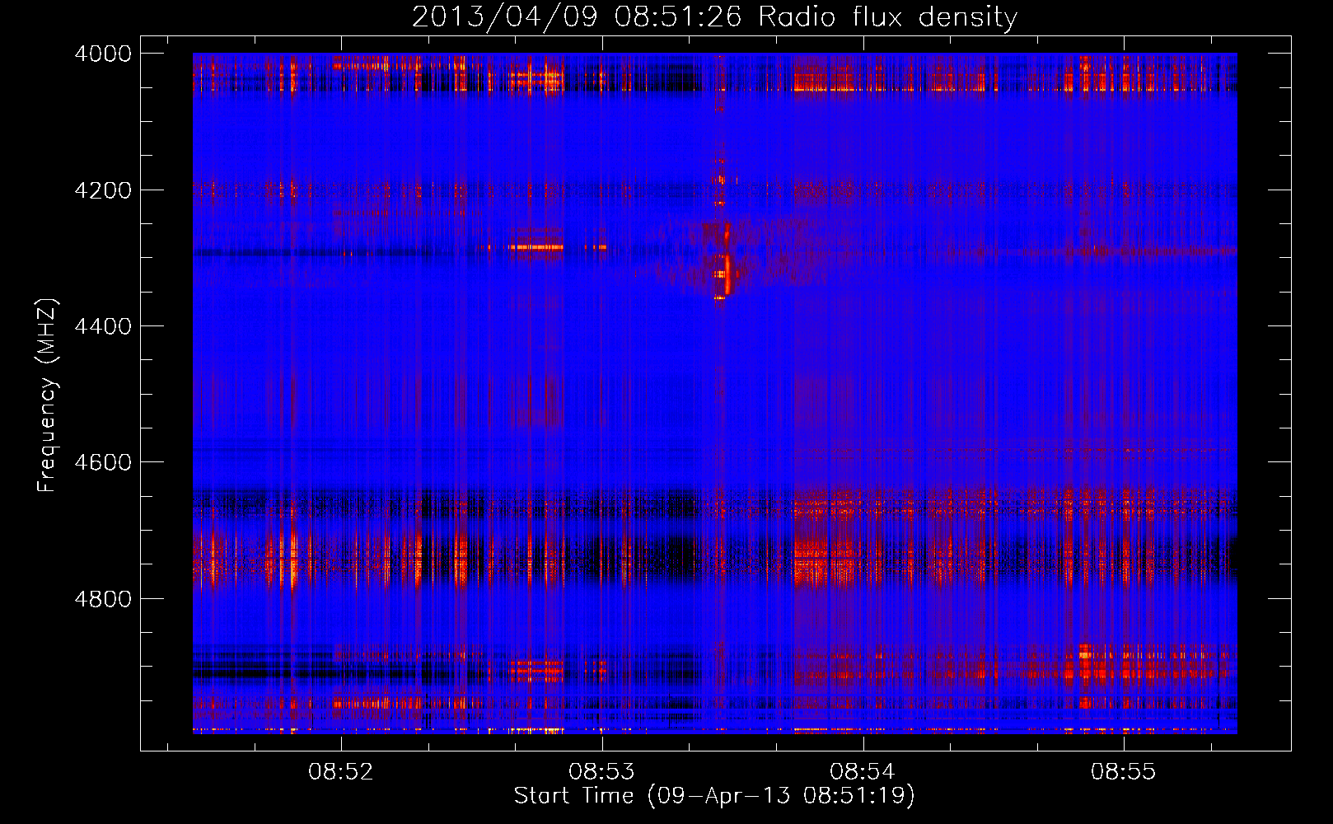The width and height of the screenshot is (1333, 824).
Task: Click the '08:52' time axis label
Action: coord(340,772)
